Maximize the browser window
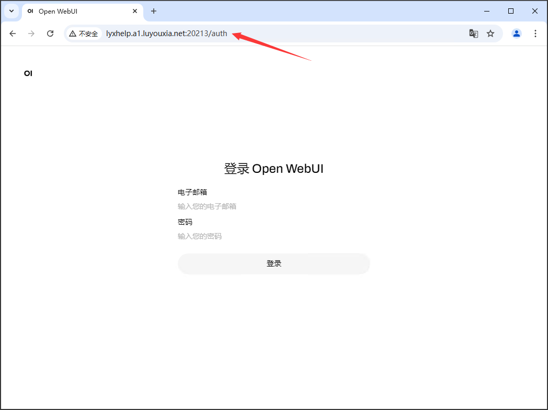The image size is (548, 410). 511,11
